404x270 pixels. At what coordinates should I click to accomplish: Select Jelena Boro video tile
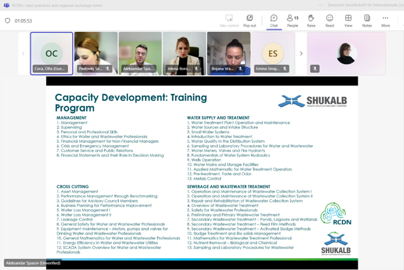tap(184, 53)
